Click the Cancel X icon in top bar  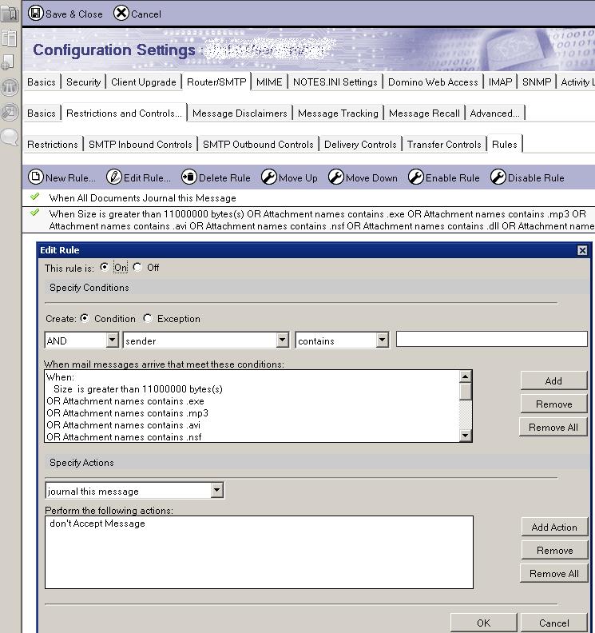tap(121, 14)
